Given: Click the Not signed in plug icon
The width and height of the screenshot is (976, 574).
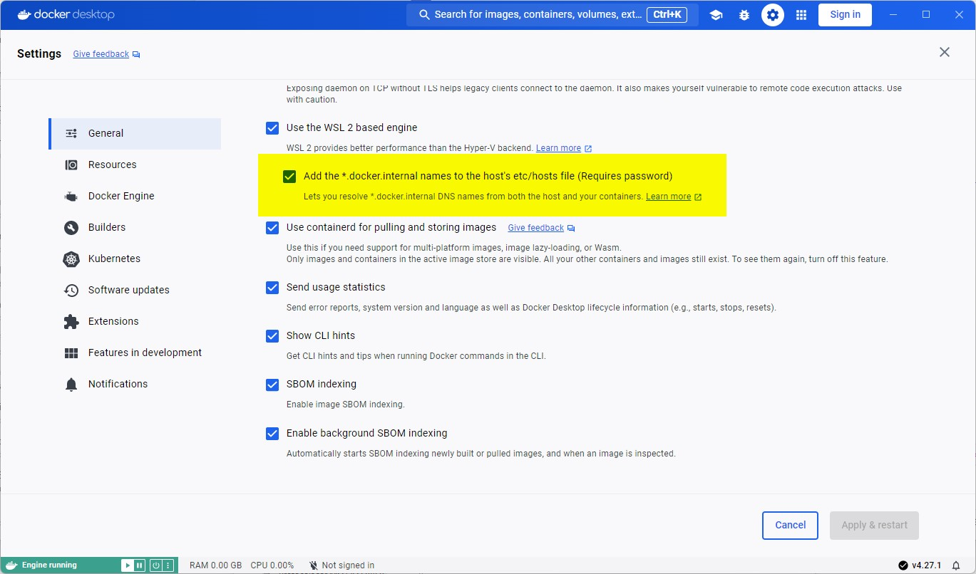Looking at the screenshot, I should pos(314,565).
